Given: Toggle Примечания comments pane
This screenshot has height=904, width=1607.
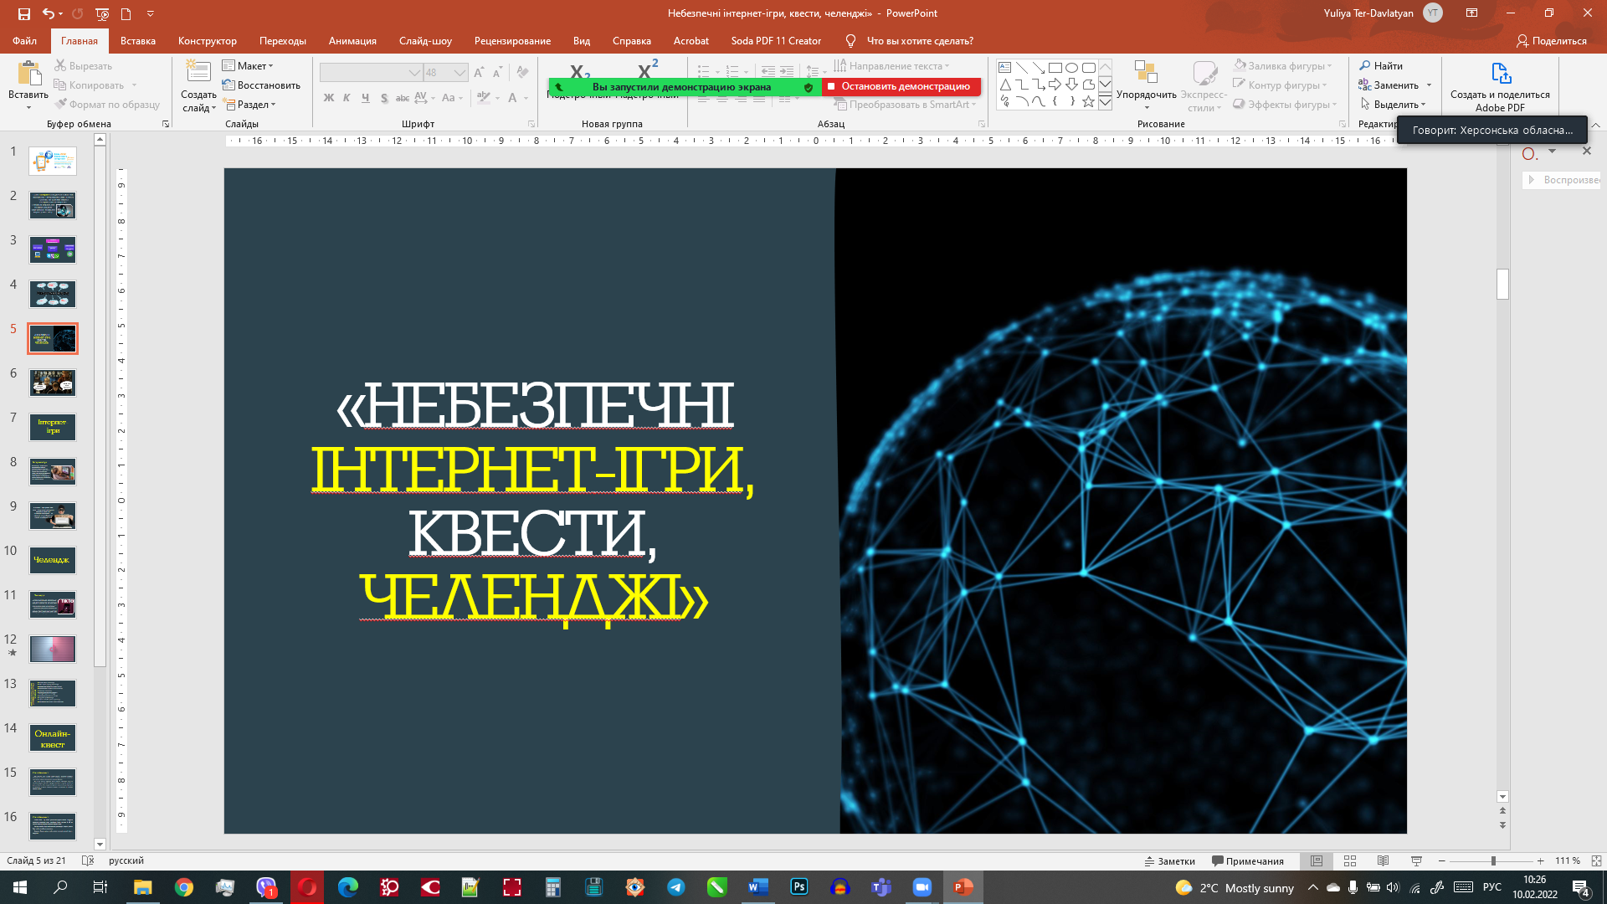Looking at the screenshot, I should (1247, 860).
